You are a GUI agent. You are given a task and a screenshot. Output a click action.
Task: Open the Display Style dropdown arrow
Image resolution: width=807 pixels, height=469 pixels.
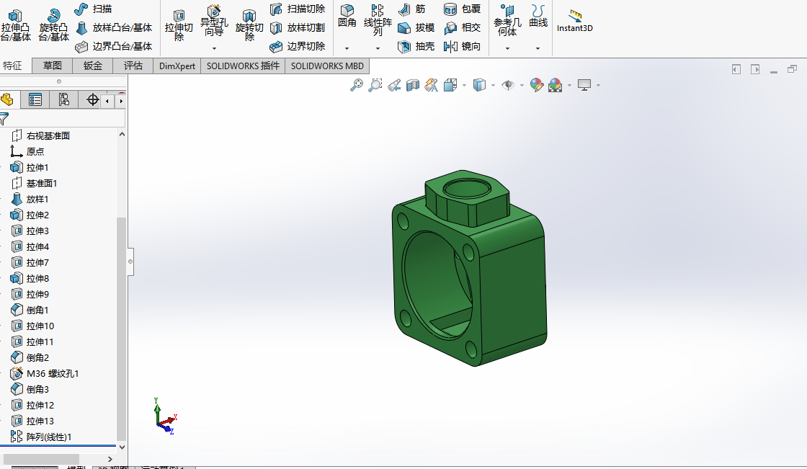pyautogui.click(x=493, y=86)
